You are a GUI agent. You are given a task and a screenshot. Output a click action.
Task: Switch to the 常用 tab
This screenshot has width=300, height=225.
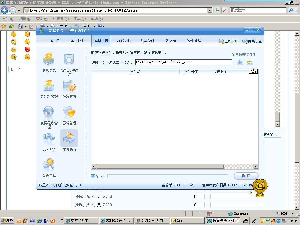point(55,41)
